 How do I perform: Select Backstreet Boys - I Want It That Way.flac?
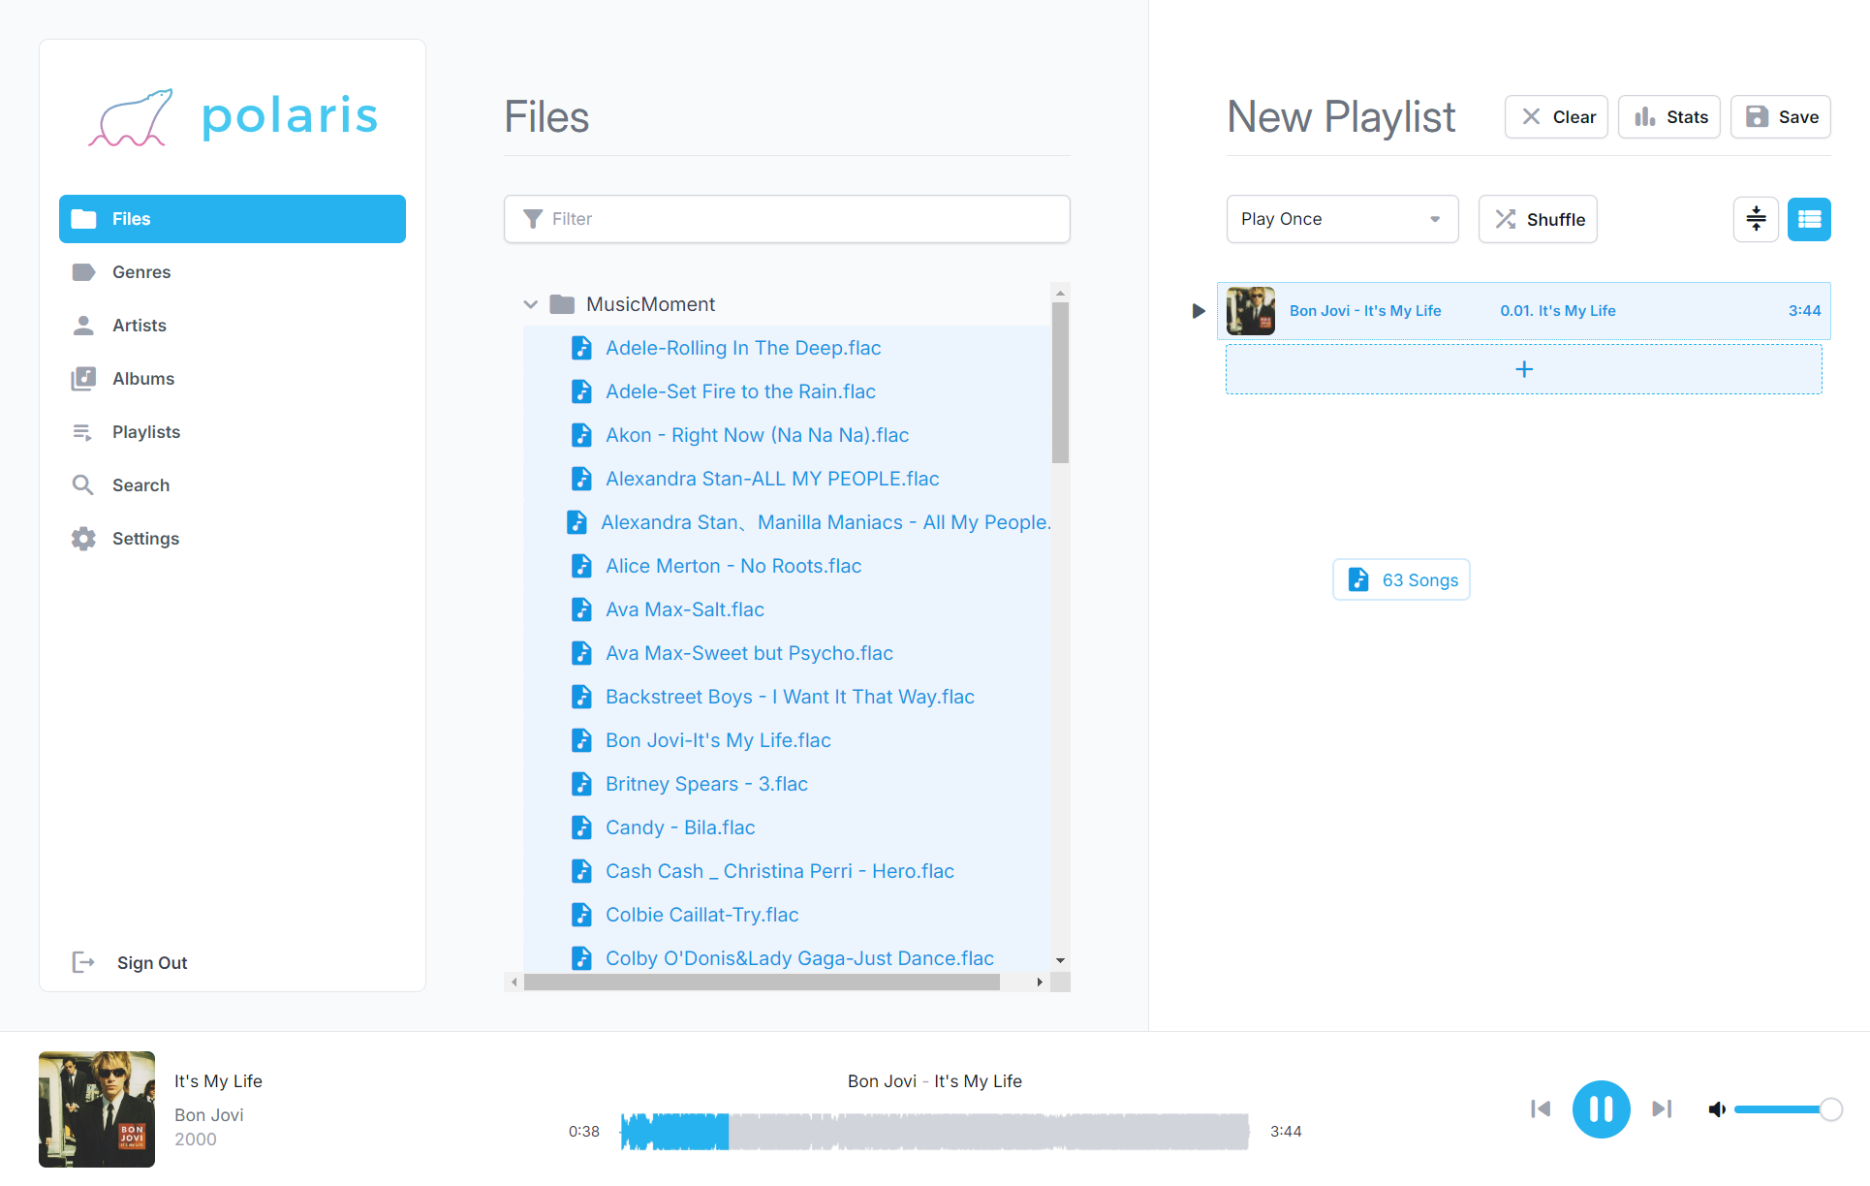click(790, 697)
